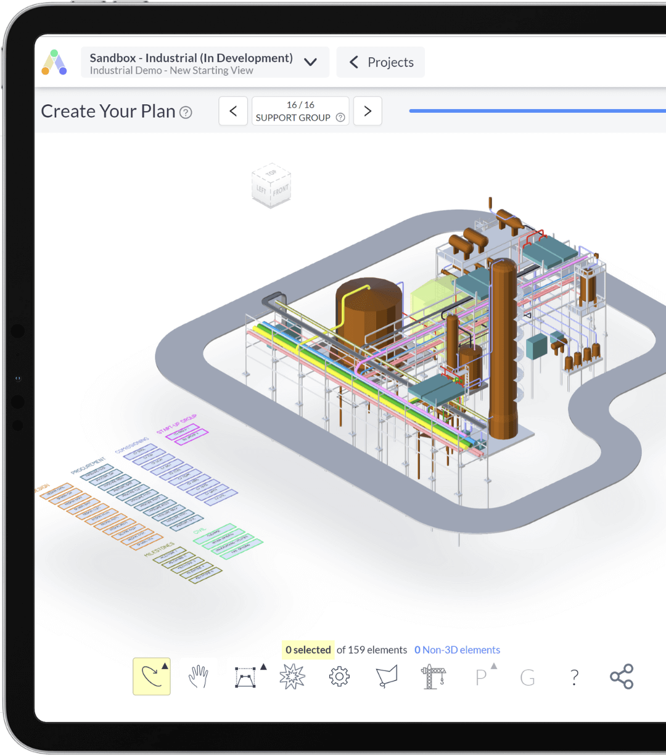Click the share icon in the toolbar

[x=621, y=676]
